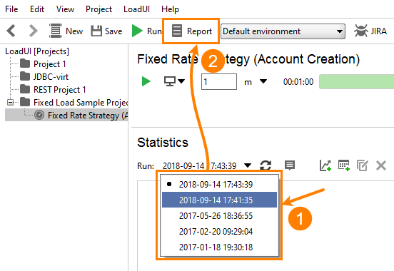Select the Fixed Load Sample Project folder

coord(74,102)
